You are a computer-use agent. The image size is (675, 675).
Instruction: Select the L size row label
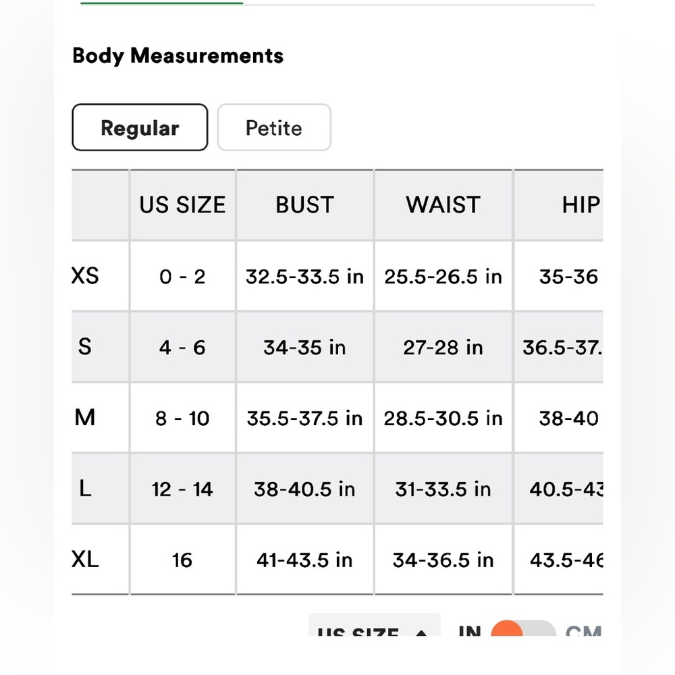point(85,489)
